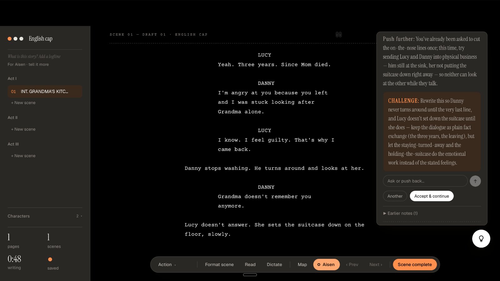500x281 pixels.
Task: Expand the Characters section
Action: click(45, 216)
